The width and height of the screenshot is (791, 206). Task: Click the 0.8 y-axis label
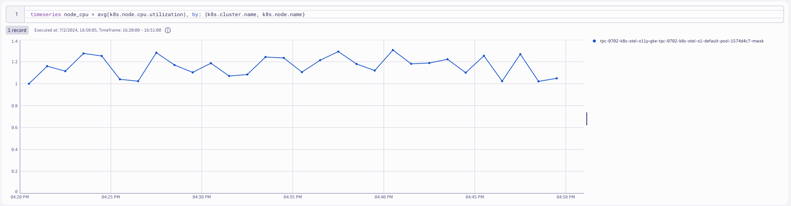pos(15,106)
